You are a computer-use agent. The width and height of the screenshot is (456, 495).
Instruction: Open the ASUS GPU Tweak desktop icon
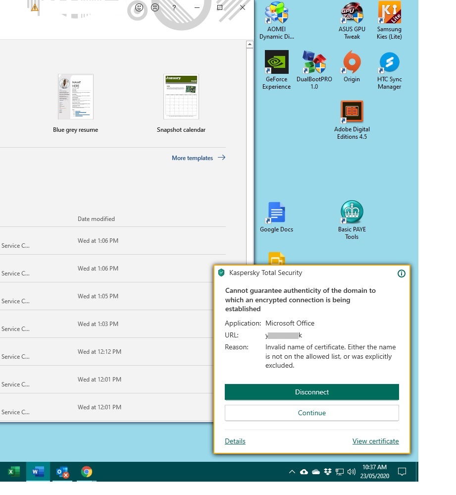pos(352,20)
